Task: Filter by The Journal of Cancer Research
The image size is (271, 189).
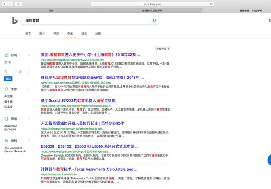Action: click(x=15, y=150)
